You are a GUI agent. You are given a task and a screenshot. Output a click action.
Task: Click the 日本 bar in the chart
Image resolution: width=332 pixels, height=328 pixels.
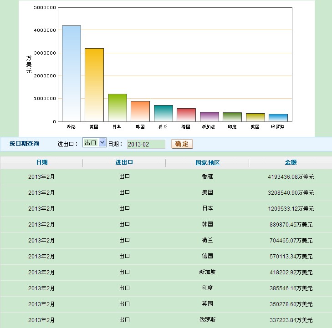tap(117, 108)
